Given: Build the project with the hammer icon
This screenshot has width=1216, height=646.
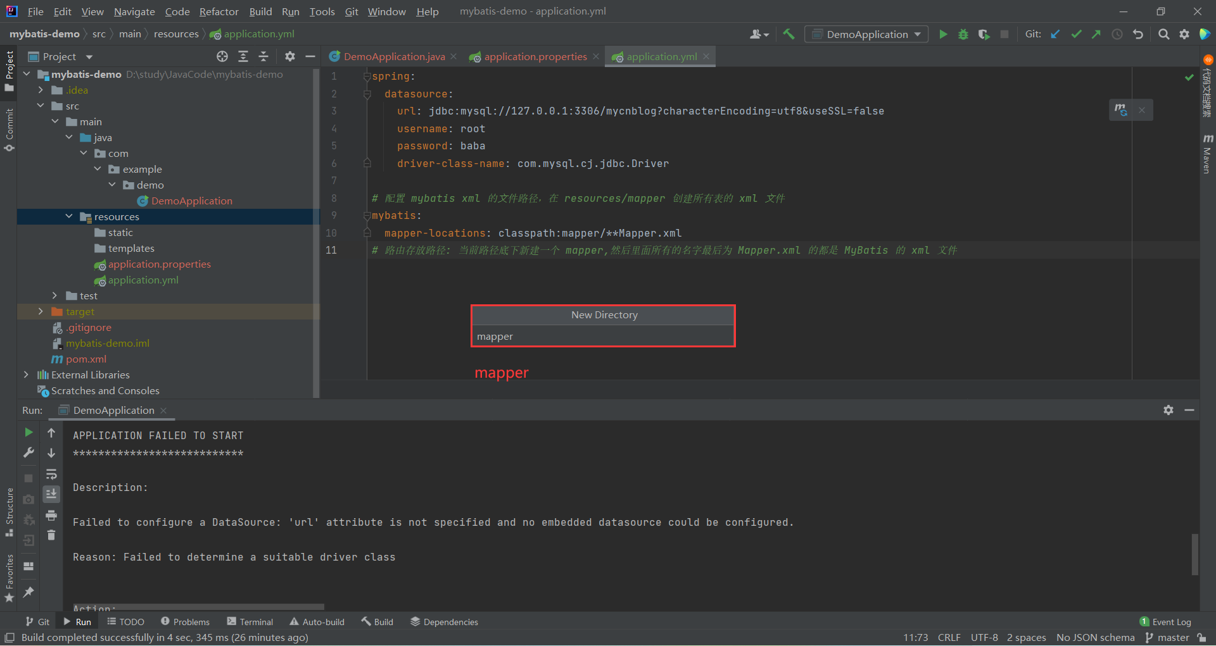Looking at the screenshot, I should tap(788, 34).
